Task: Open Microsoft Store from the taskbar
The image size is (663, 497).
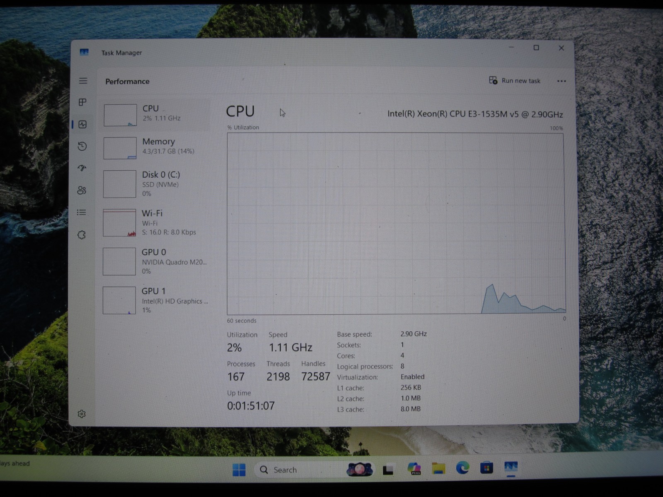Action: [486, 468]
